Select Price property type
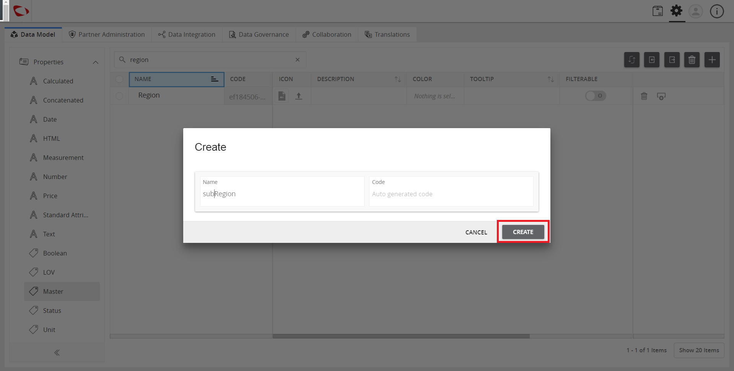The width and height of the screenshot is (734, 371). (62, 196)
